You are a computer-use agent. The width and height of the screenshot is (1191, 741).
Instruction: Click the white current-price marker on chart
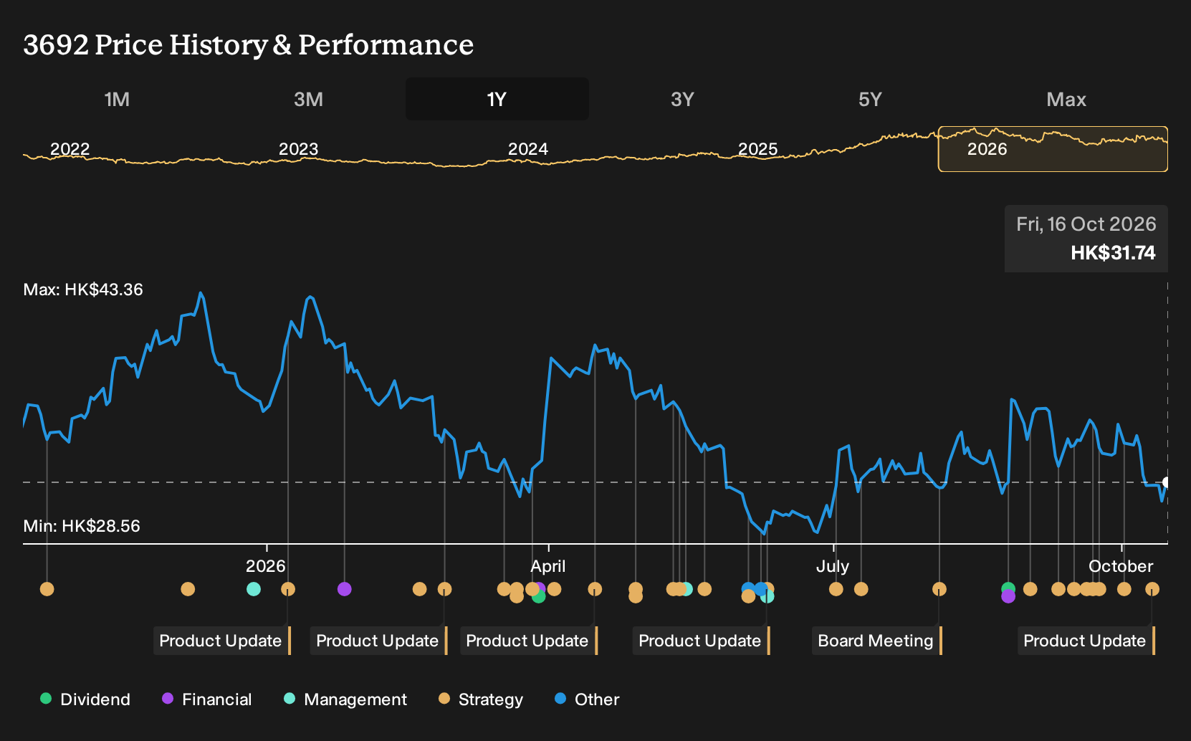[x=1166, y=482]
